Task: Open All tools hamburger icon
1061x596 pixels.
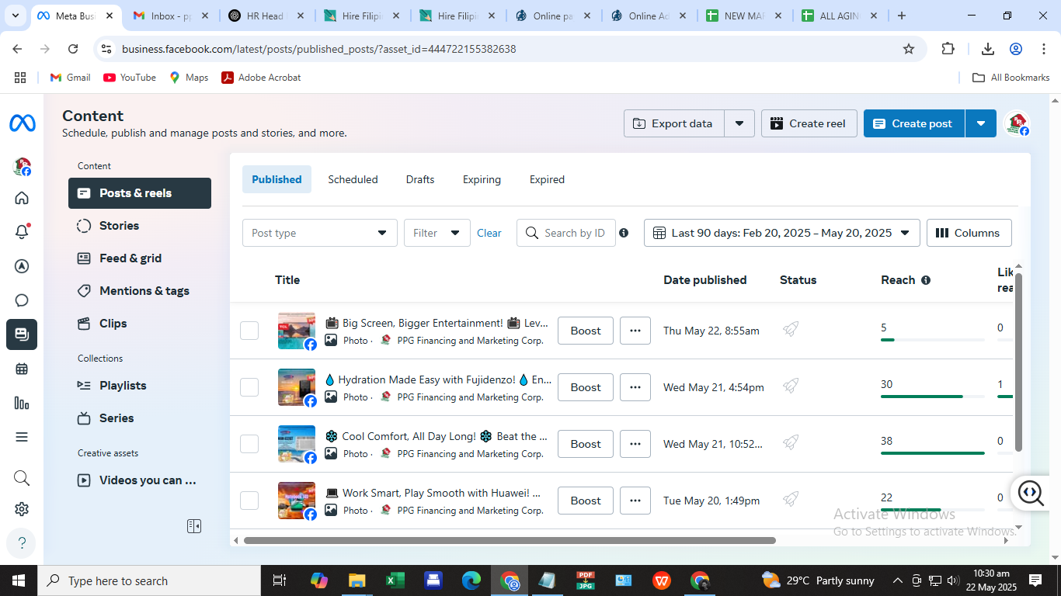Action: [22, 437]
